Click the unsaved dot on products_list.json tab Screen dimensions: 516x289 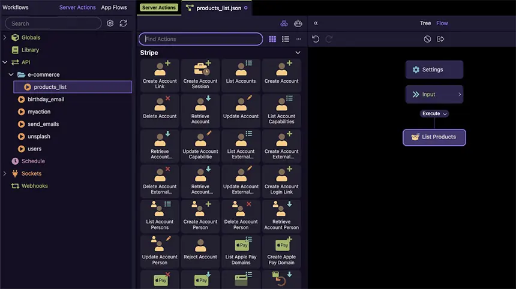pyautogui.click(x=246, y=8)
